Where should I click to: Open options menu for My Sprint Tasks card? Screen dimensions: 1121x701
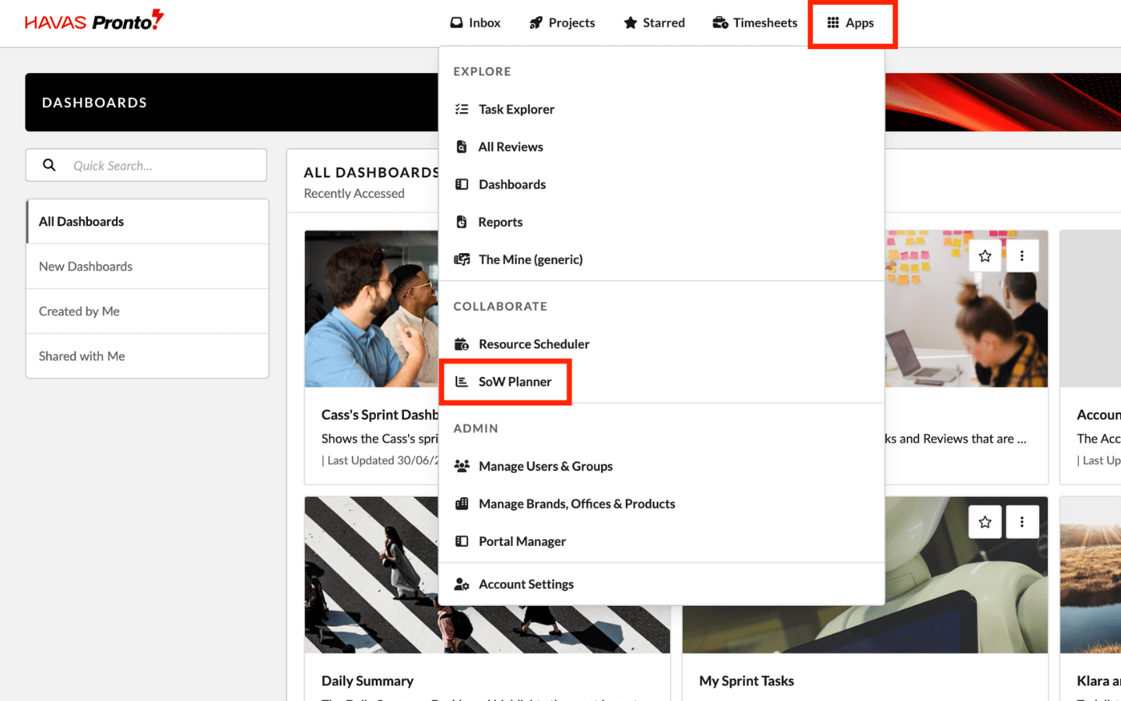[1022, 522]
